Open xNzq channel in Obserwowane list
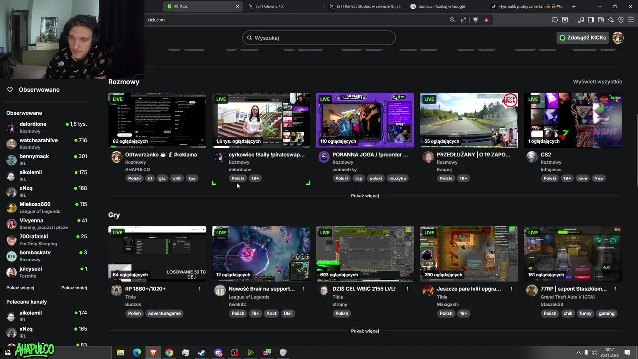 (47, 191)
